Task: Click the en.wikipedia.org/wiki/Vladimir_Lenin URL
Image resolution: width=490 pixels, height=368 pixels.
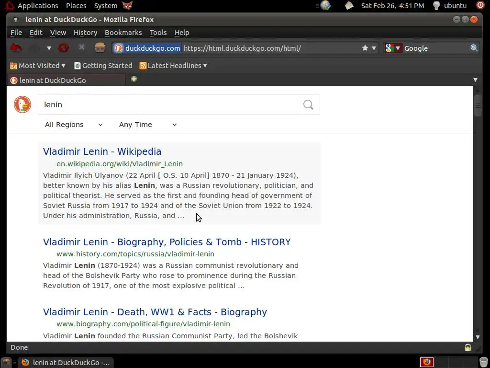Action: [119, 164]
